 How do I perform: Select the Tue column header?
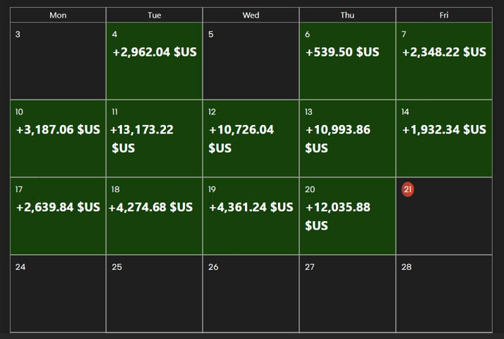[155, 15]
